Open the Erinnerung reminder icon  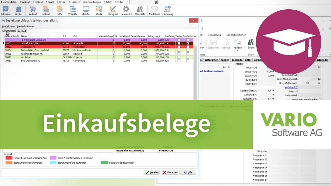167,9
